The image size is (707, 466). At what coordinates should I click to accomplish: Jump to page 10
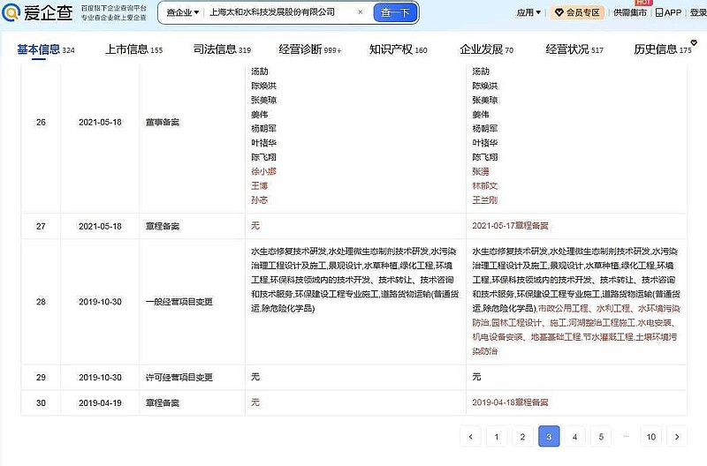pyautogui.click(x=651, y=436)
